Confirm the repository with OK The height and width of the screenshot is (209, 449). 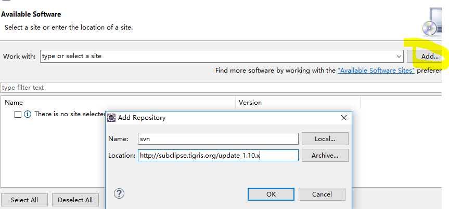click(271, 194)
